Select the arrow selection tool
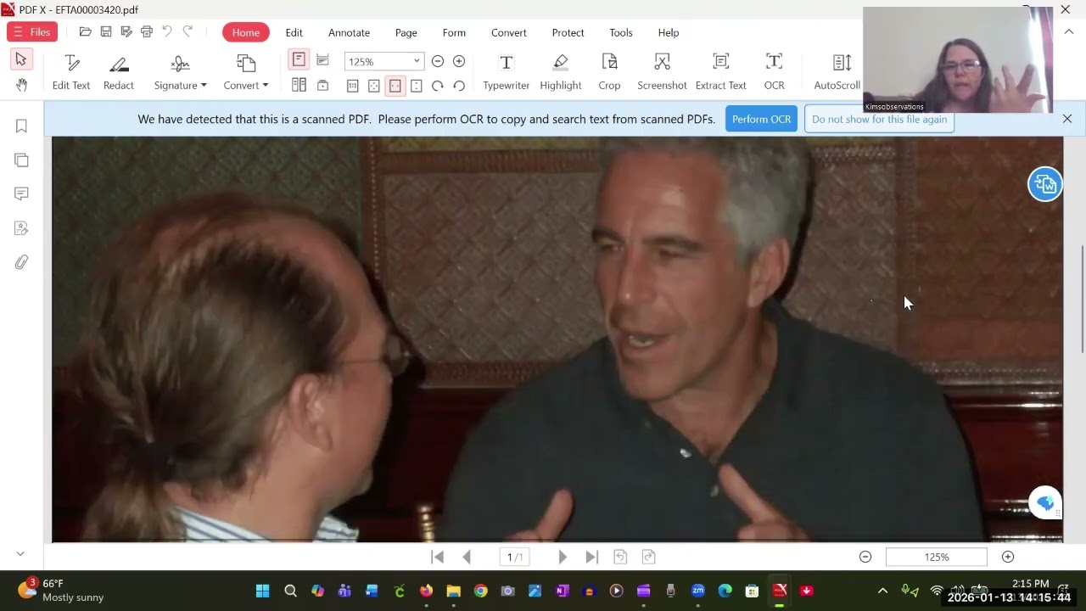This screenshot has height=611, width=1086. point(21,59)
